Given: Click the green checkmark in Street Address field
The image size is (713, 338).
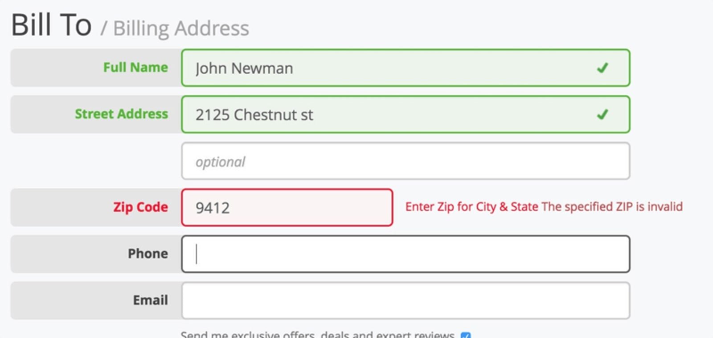Looking at the screenshot, I should coord(602,114).
